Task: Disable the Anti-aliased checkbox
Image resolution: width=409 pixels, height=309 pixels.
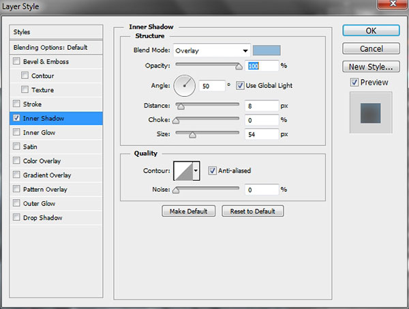Action: point(212,171)
